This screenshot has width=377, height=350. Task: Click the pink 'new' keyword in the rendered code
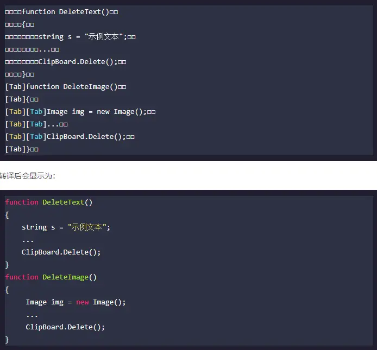pyautogui.click(x=83, y=302)
